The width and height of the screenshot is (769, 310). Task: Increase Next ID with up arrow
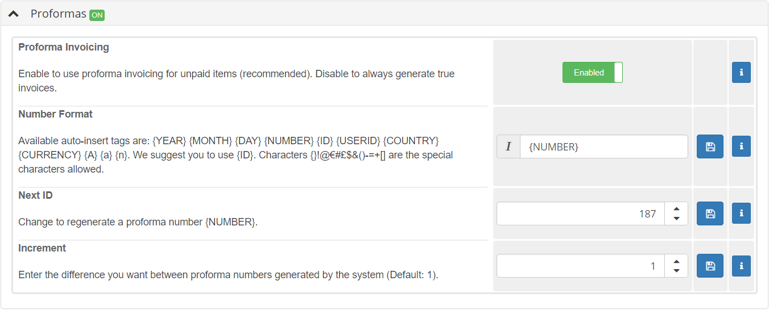676,209
